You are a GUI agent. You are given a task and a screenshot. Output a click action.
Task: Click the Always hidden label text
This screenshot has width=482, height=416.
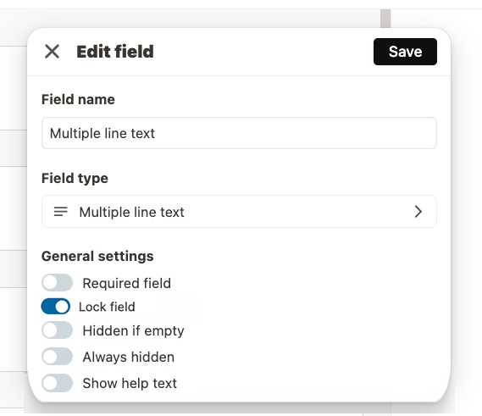[129, 357]
